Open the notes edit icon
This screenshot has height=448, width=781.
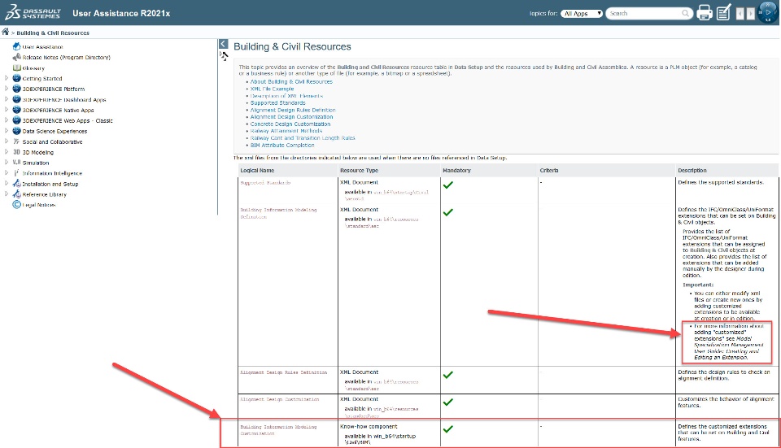[723, 12]
